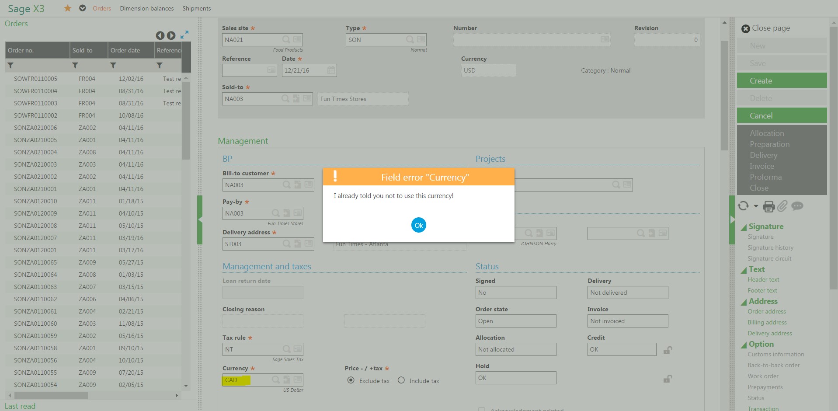
Task: Open attachments via the paperclip icon
Action: (783, 206)
